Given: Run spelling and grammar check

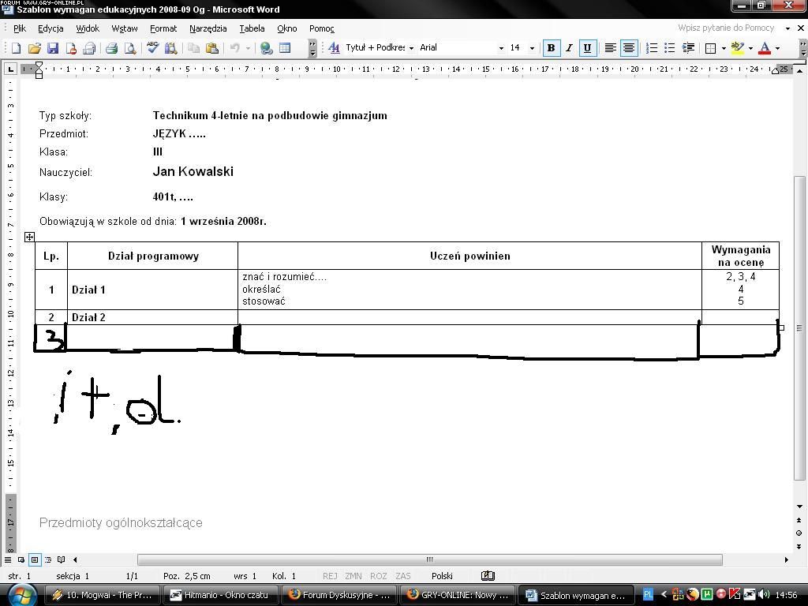Looking at the screenshot, I should [x=152, y=48].
